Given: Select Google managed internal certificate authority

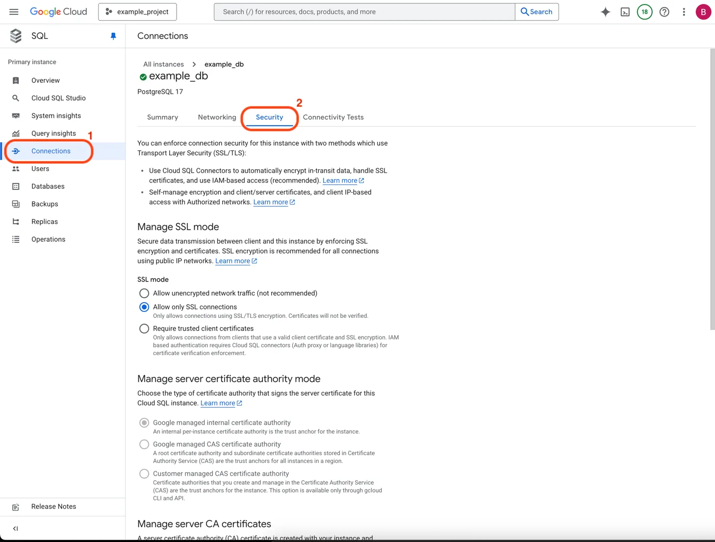Looking at the screenshot, I should (x=144, y=423).
